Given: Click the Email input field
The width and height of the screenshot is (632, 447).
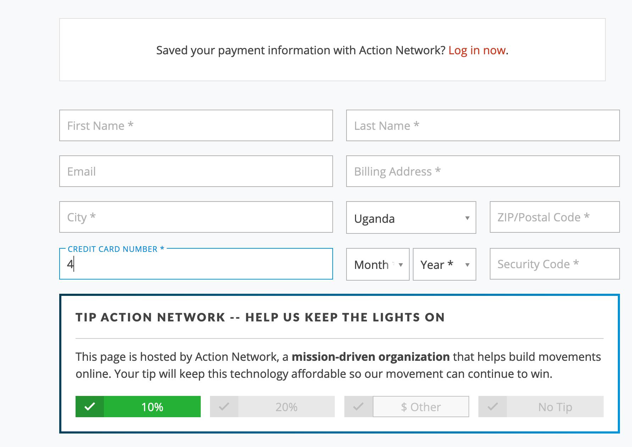Looking at the screenshot, I should click(x=196, y=171).
